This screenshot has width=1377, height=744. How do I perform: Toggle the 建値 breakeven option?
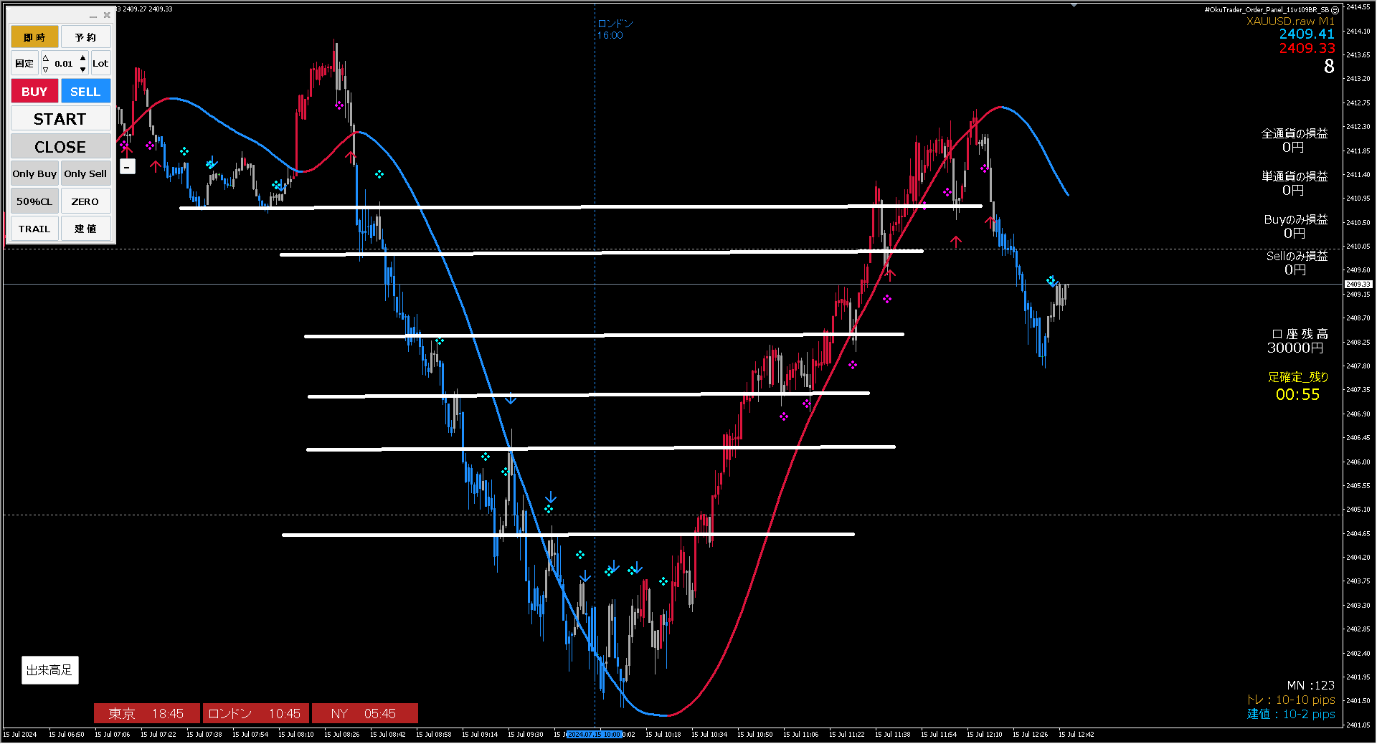click(x=85, y=229)
